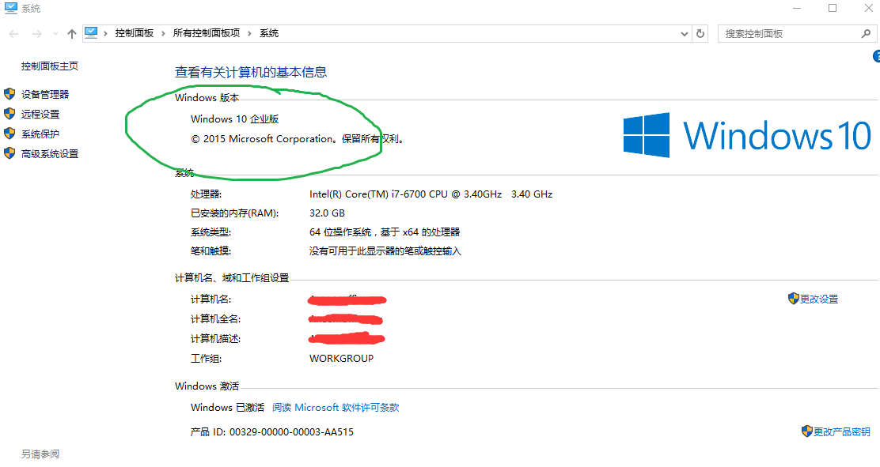
Task: Expand chevron after 控制面板 breadcrumb
Action: 163,34
